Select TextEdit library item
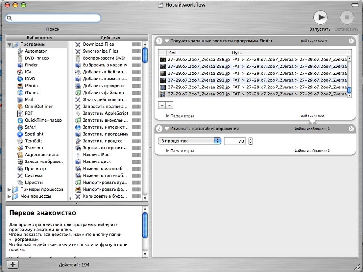This screenshot has width=363, height=272. point(33,141)
